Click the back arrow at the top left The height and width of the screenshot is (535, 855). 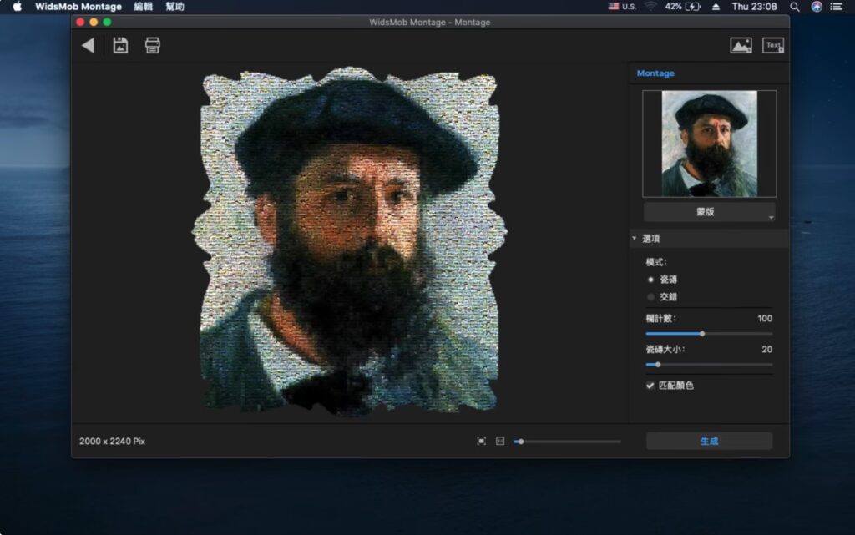[89, 45]
